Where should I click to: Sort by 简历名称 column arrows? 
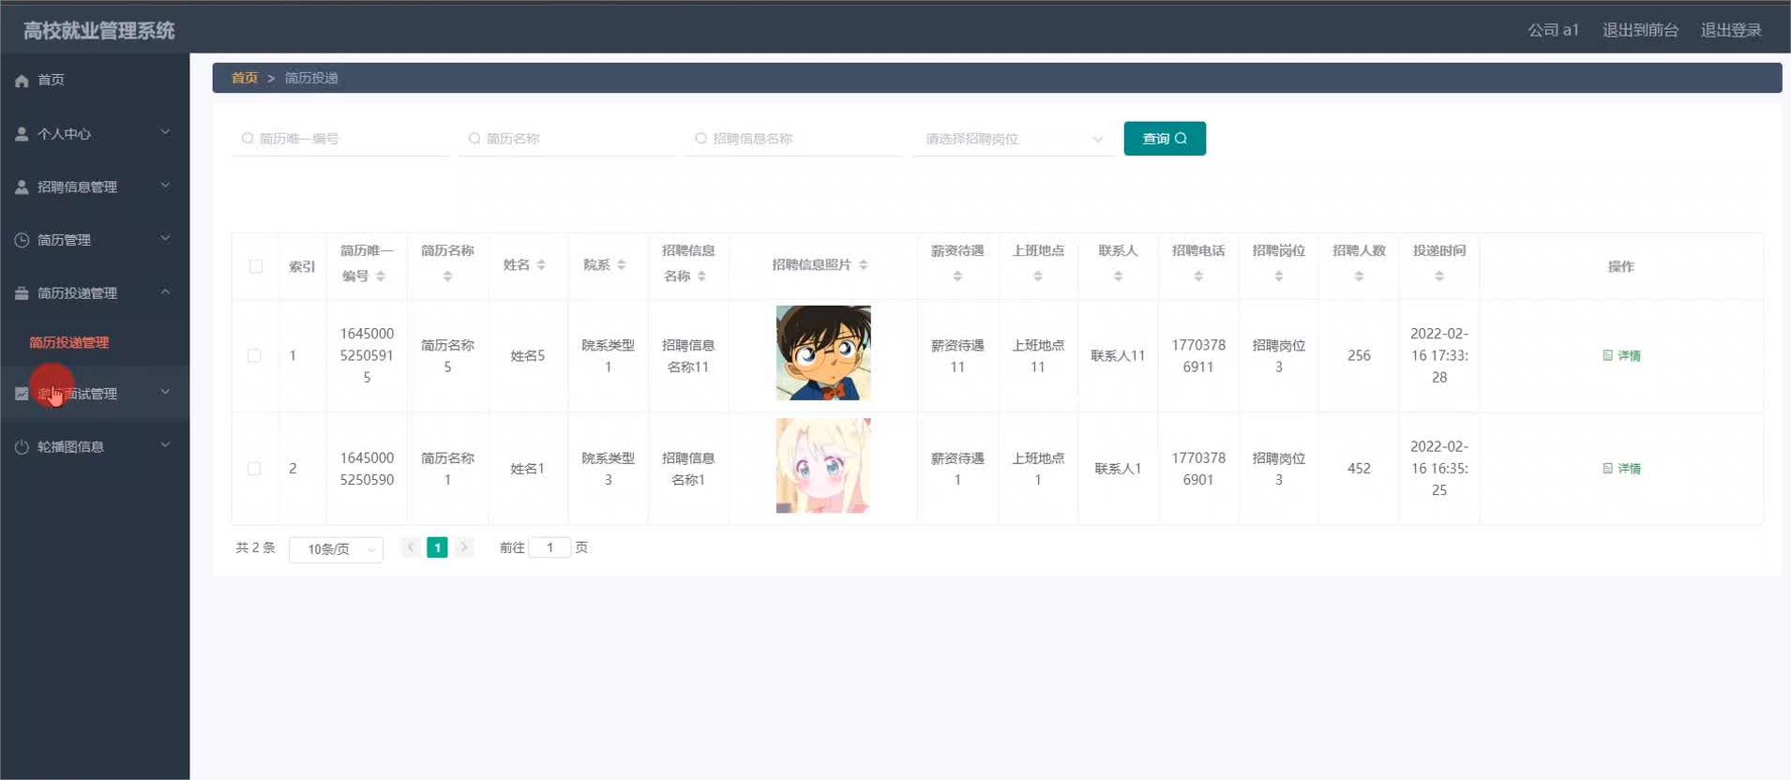(x=447, y=277)
